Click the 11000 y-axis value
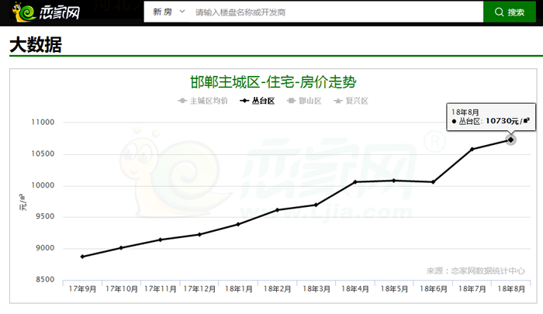The image size is (543, 314). (43, 122)
